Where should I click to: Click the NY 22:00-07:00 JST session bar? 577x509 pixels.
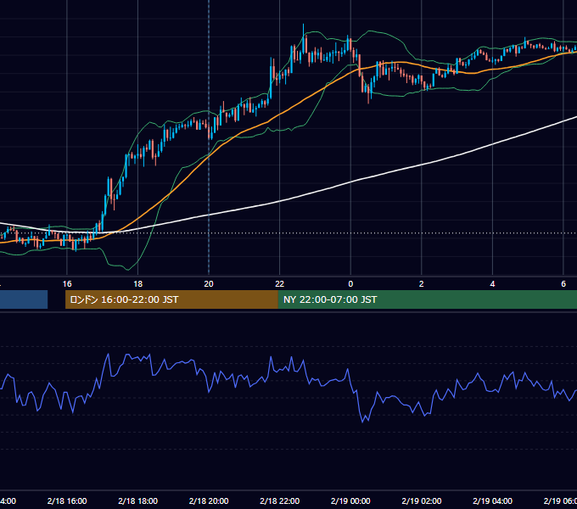tap(427, 299)
